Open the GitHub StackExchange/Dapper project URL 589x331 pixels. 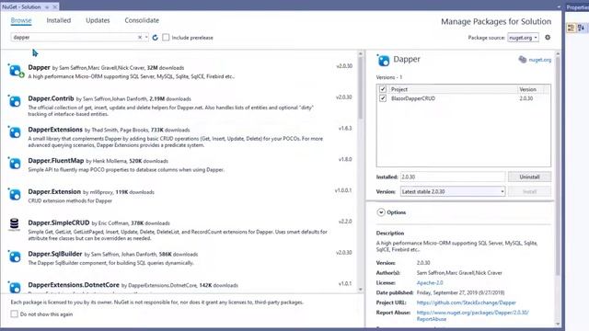(x=467, y=302)
